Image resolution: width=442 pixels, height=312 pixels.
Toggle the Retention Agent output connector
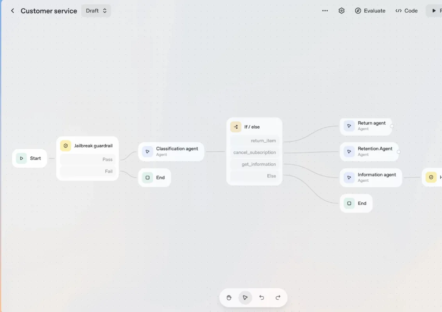(398, 152)
